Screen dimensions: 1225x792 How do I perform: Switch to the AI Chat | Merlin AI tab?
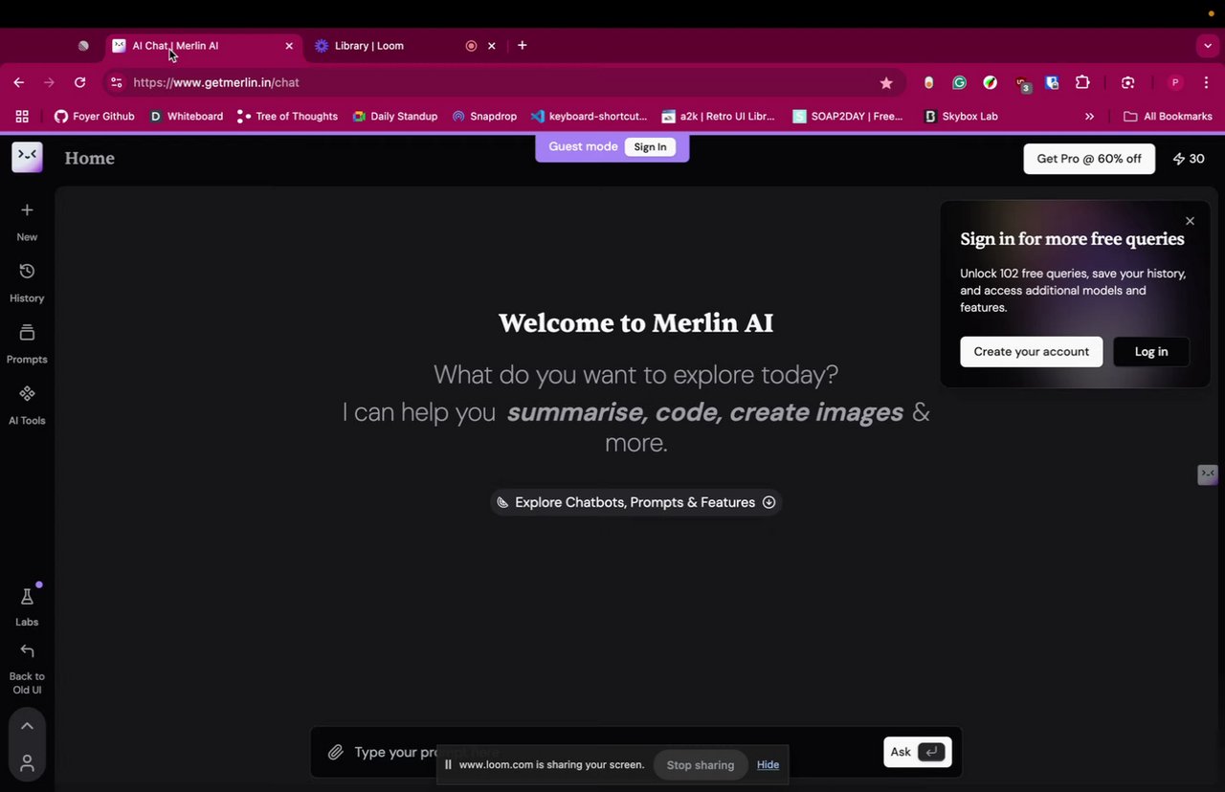click(x=203, y=46)
